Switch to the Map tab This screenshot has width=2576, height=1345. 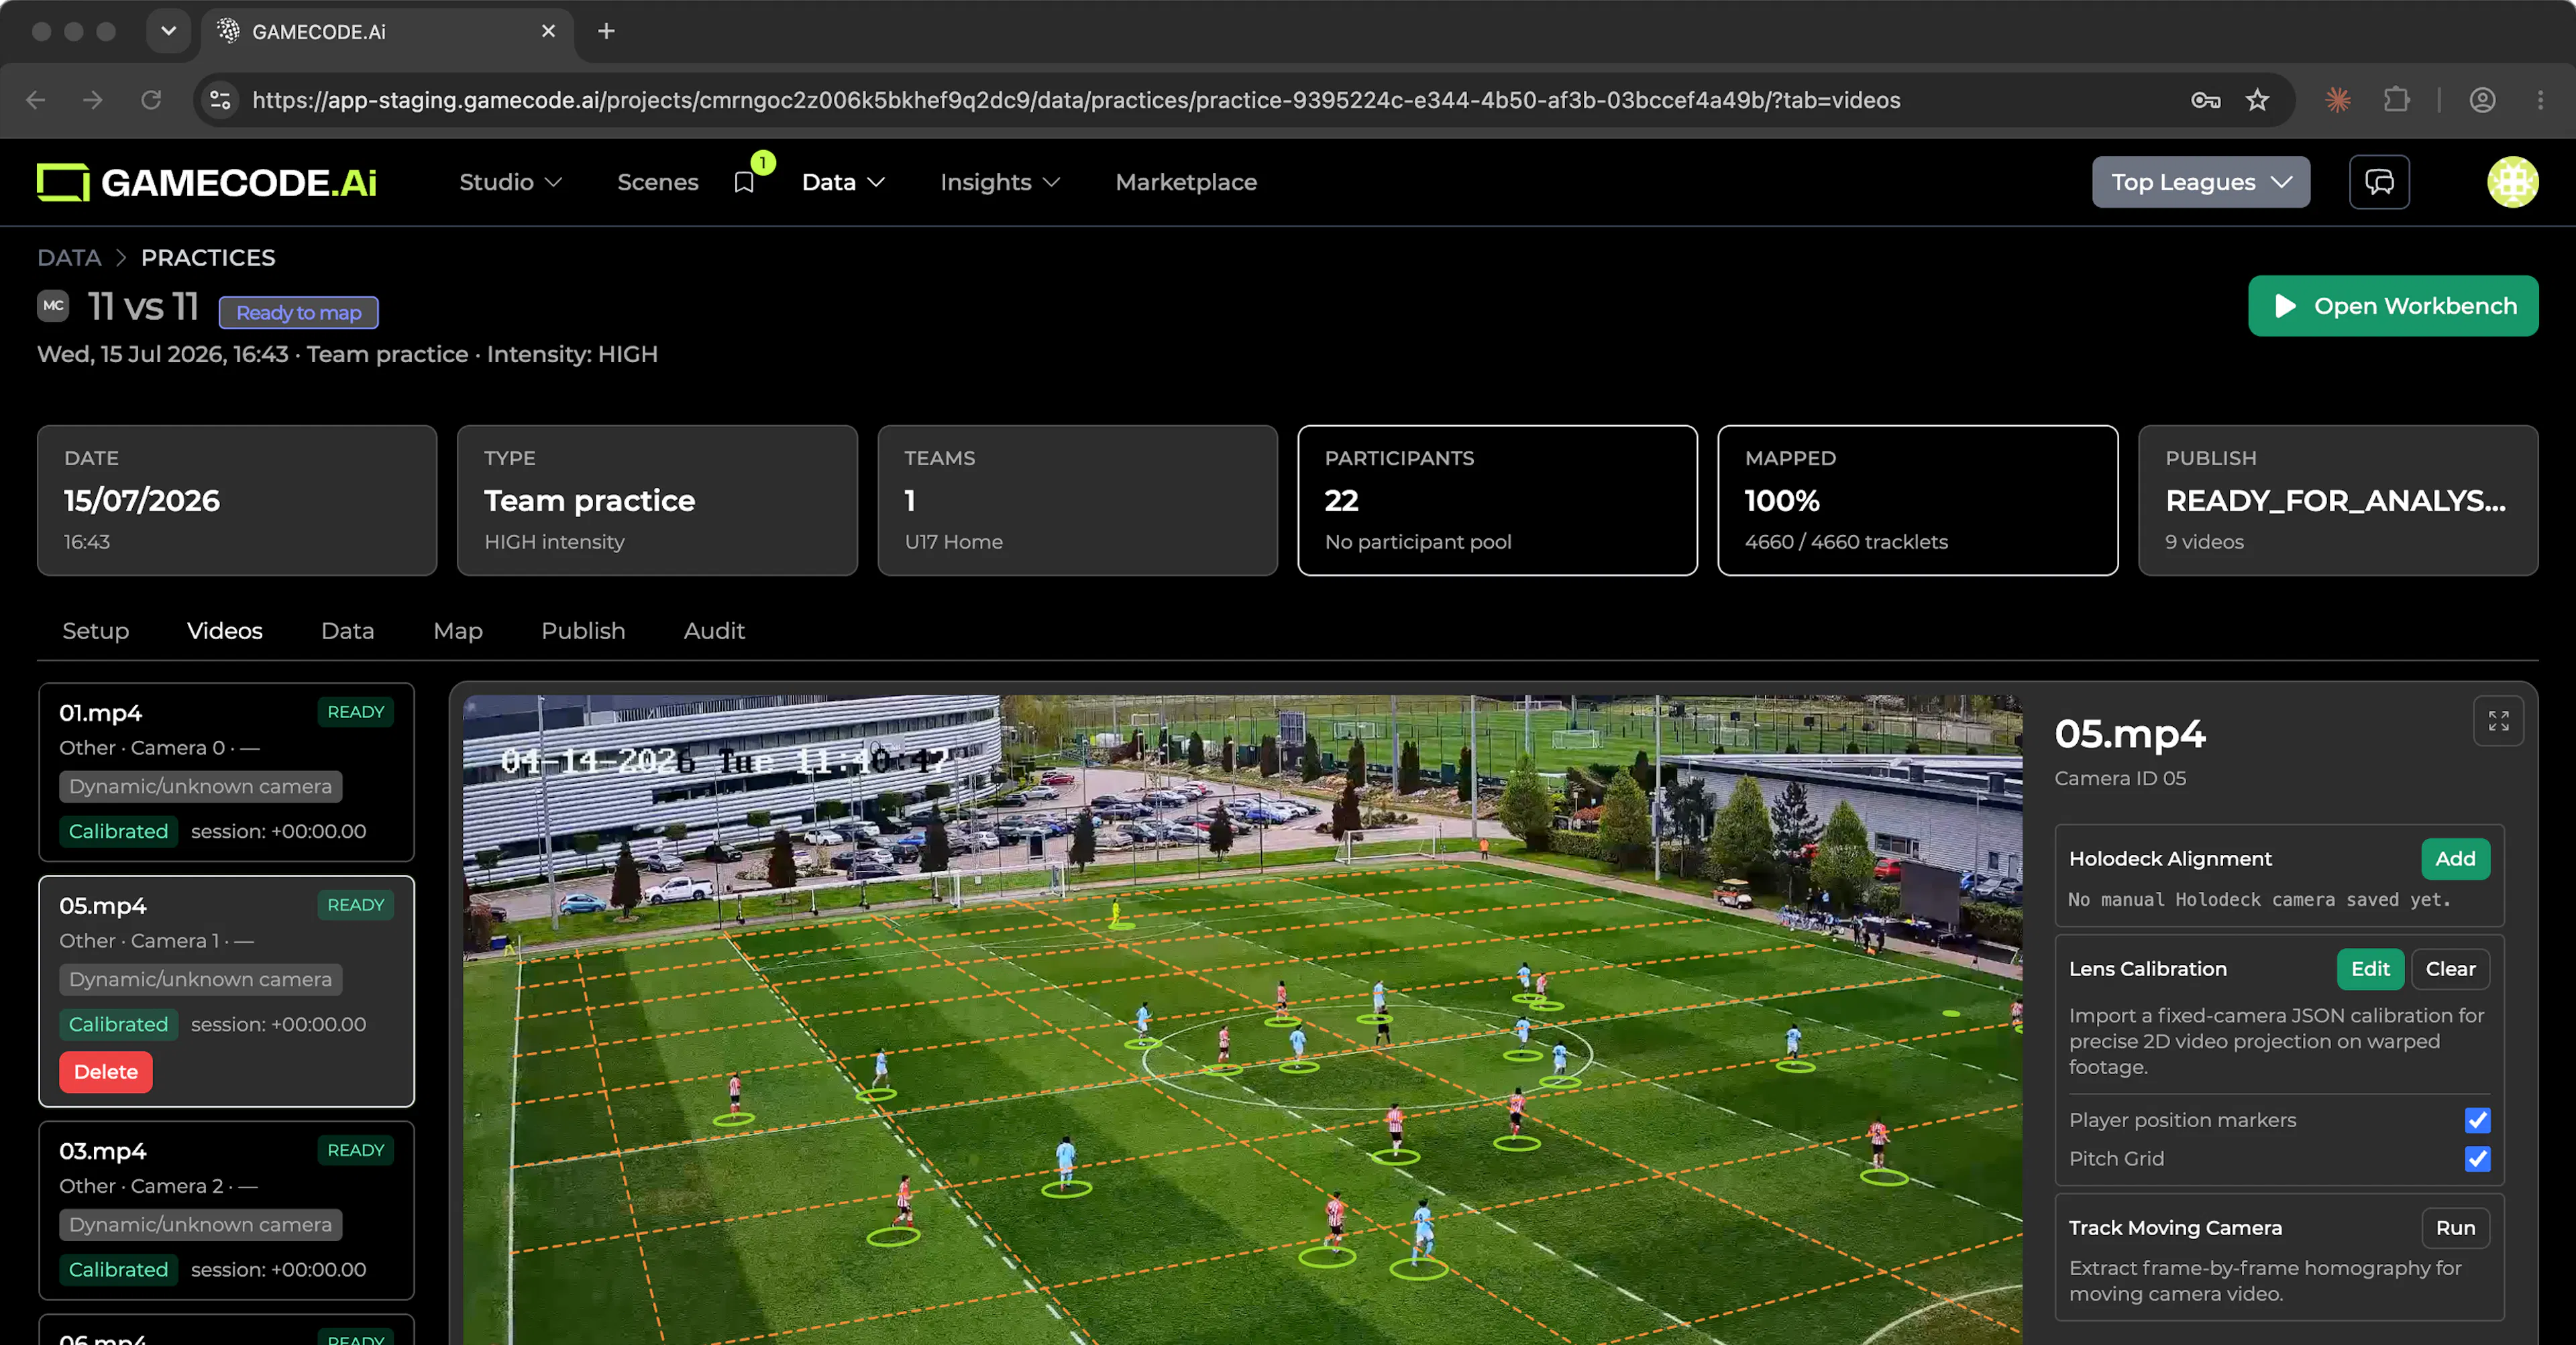pyautogui.click(x=458, y=630)
